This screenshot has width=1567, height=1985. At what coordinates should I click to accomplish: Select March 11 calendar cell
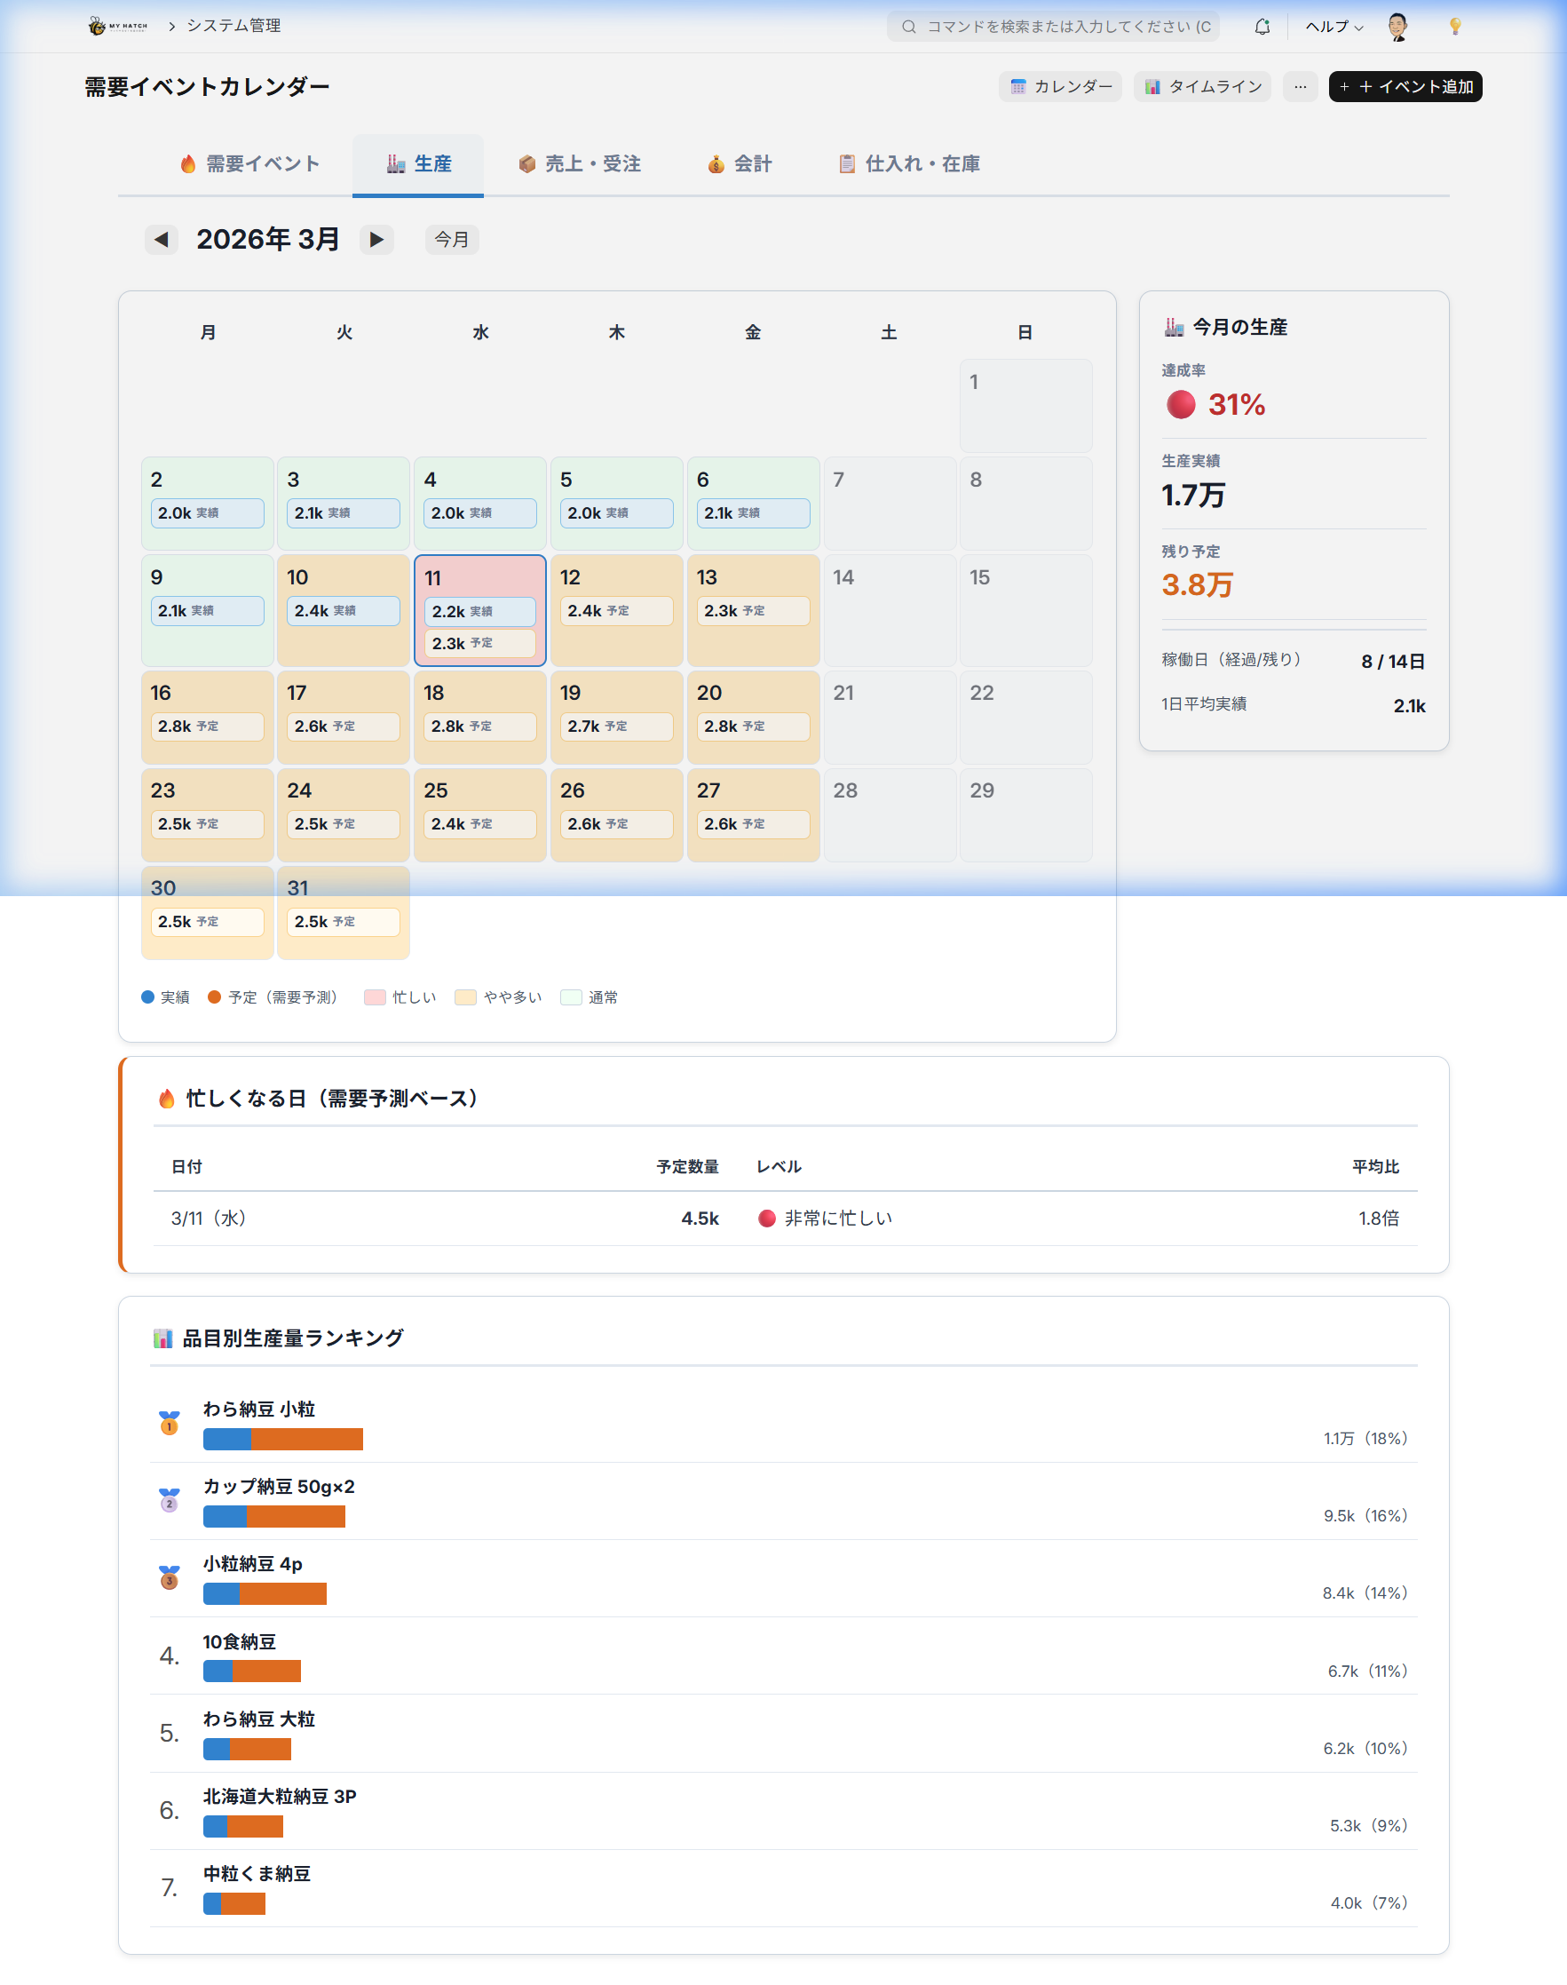click(479, 579)
